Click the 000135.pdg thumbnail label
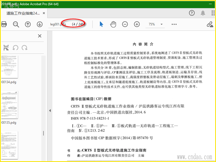 coord(9,123)
